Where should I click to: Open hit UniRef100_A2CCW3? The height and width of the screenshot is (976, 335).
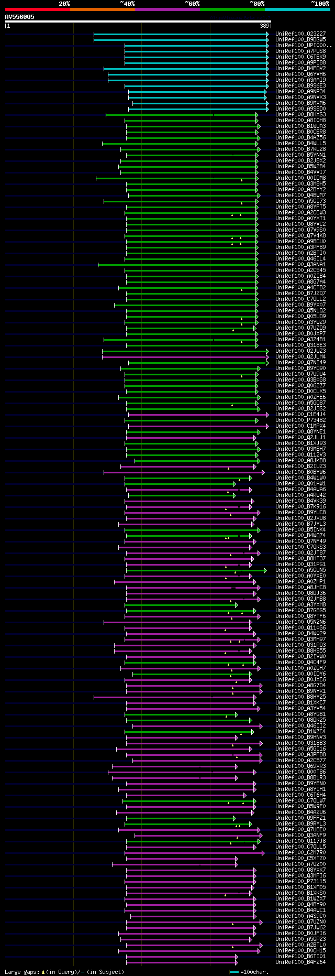coord(300,212)
